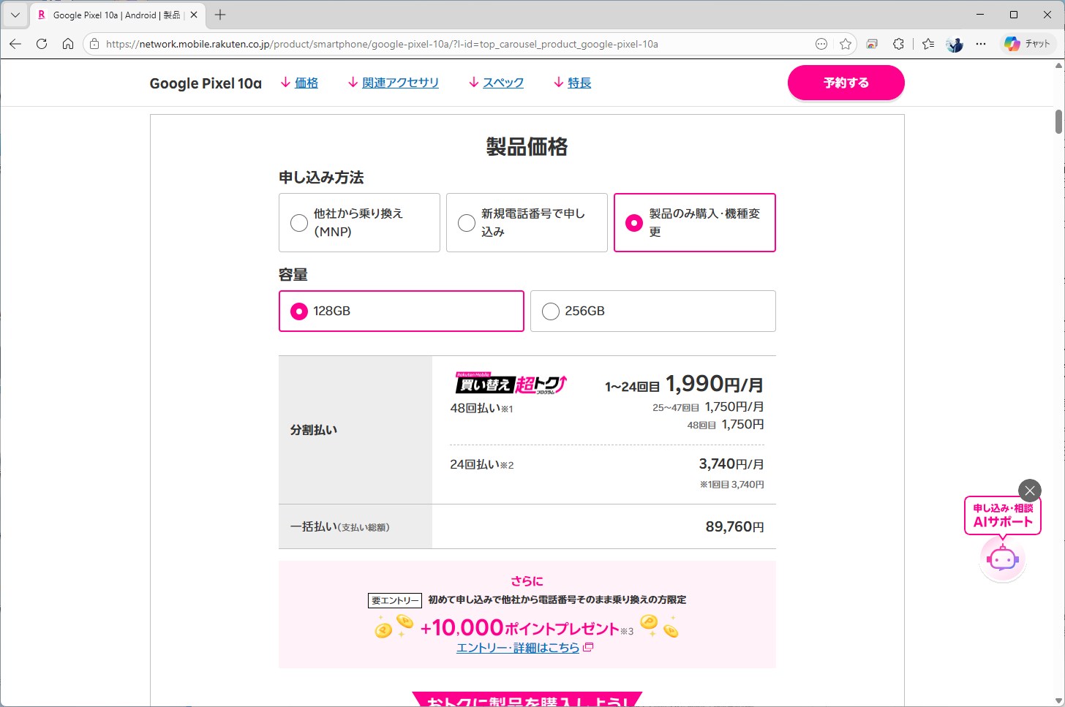Image resolution: width=1065 pixels, height=707 pixels.
Task: Click the 申し込み・相談 AIサポート label
Action: coord(1003,515)
